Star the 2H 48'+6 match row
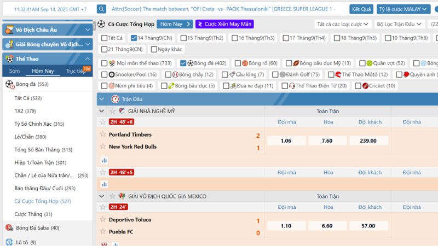This screenshot has width=438, height=246. point(103,122)
